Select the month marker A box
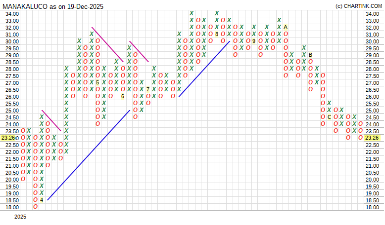 [x=286, y=27]
